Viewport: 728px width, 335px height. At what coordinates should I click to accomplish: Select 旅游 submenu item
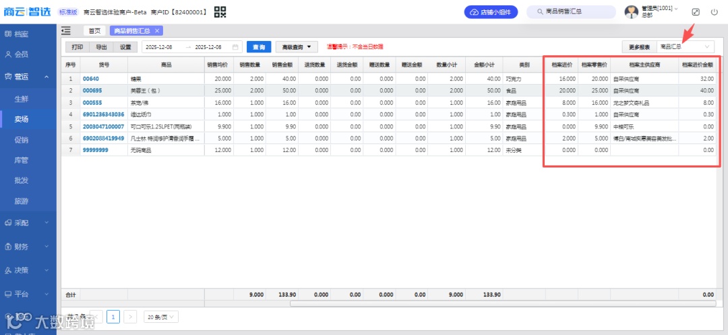click(22, 201)
